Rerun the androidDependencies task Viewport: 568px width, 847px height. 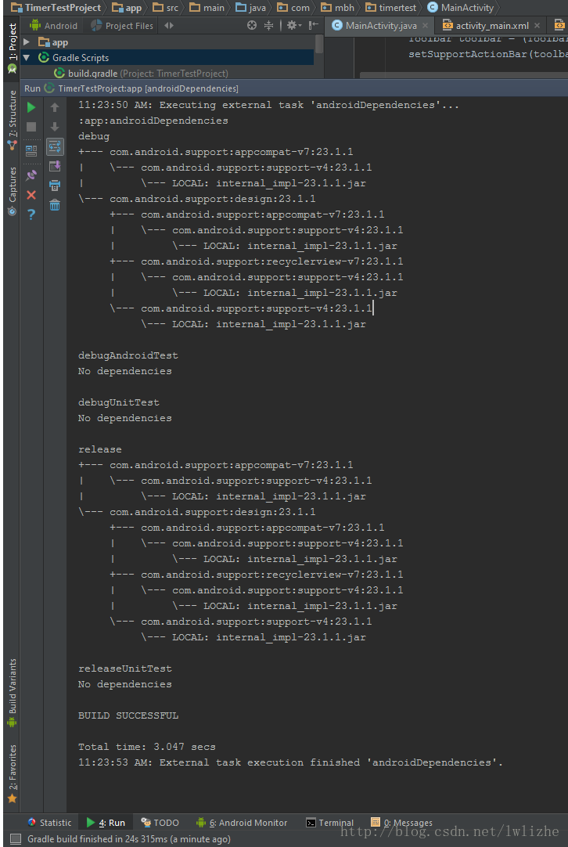pos(31,107)
